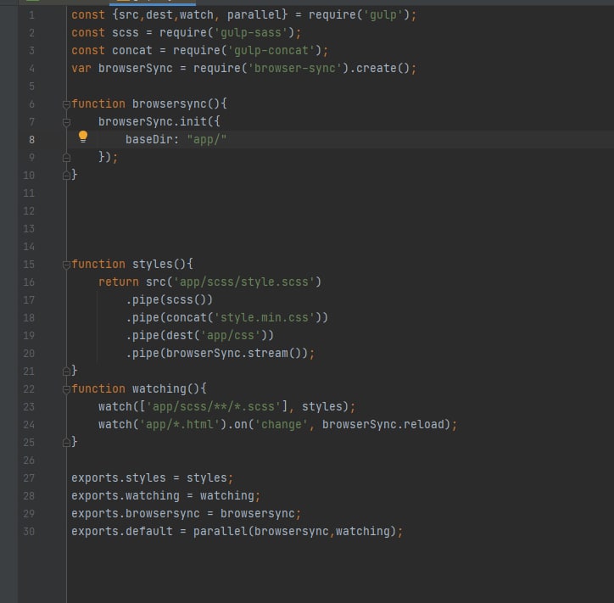The width and height of the screenshot is (614, 603).
Task: Click 'style.min.css' string
Action: [x=265, y=317]
